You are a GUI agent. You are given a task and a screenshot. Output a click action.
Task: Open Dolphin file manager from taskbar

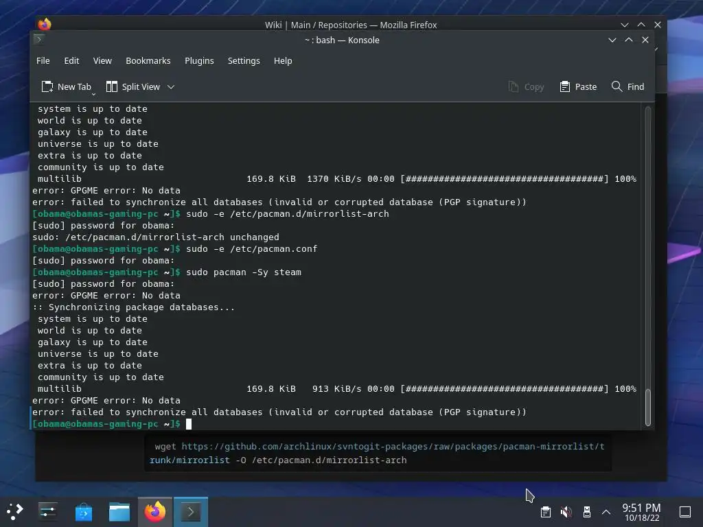coord(119,511)
